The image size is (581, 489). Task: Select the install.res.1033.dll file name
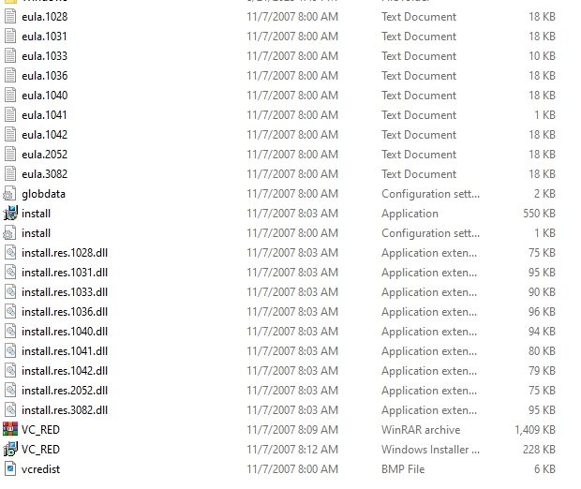[x=65, y=292]
